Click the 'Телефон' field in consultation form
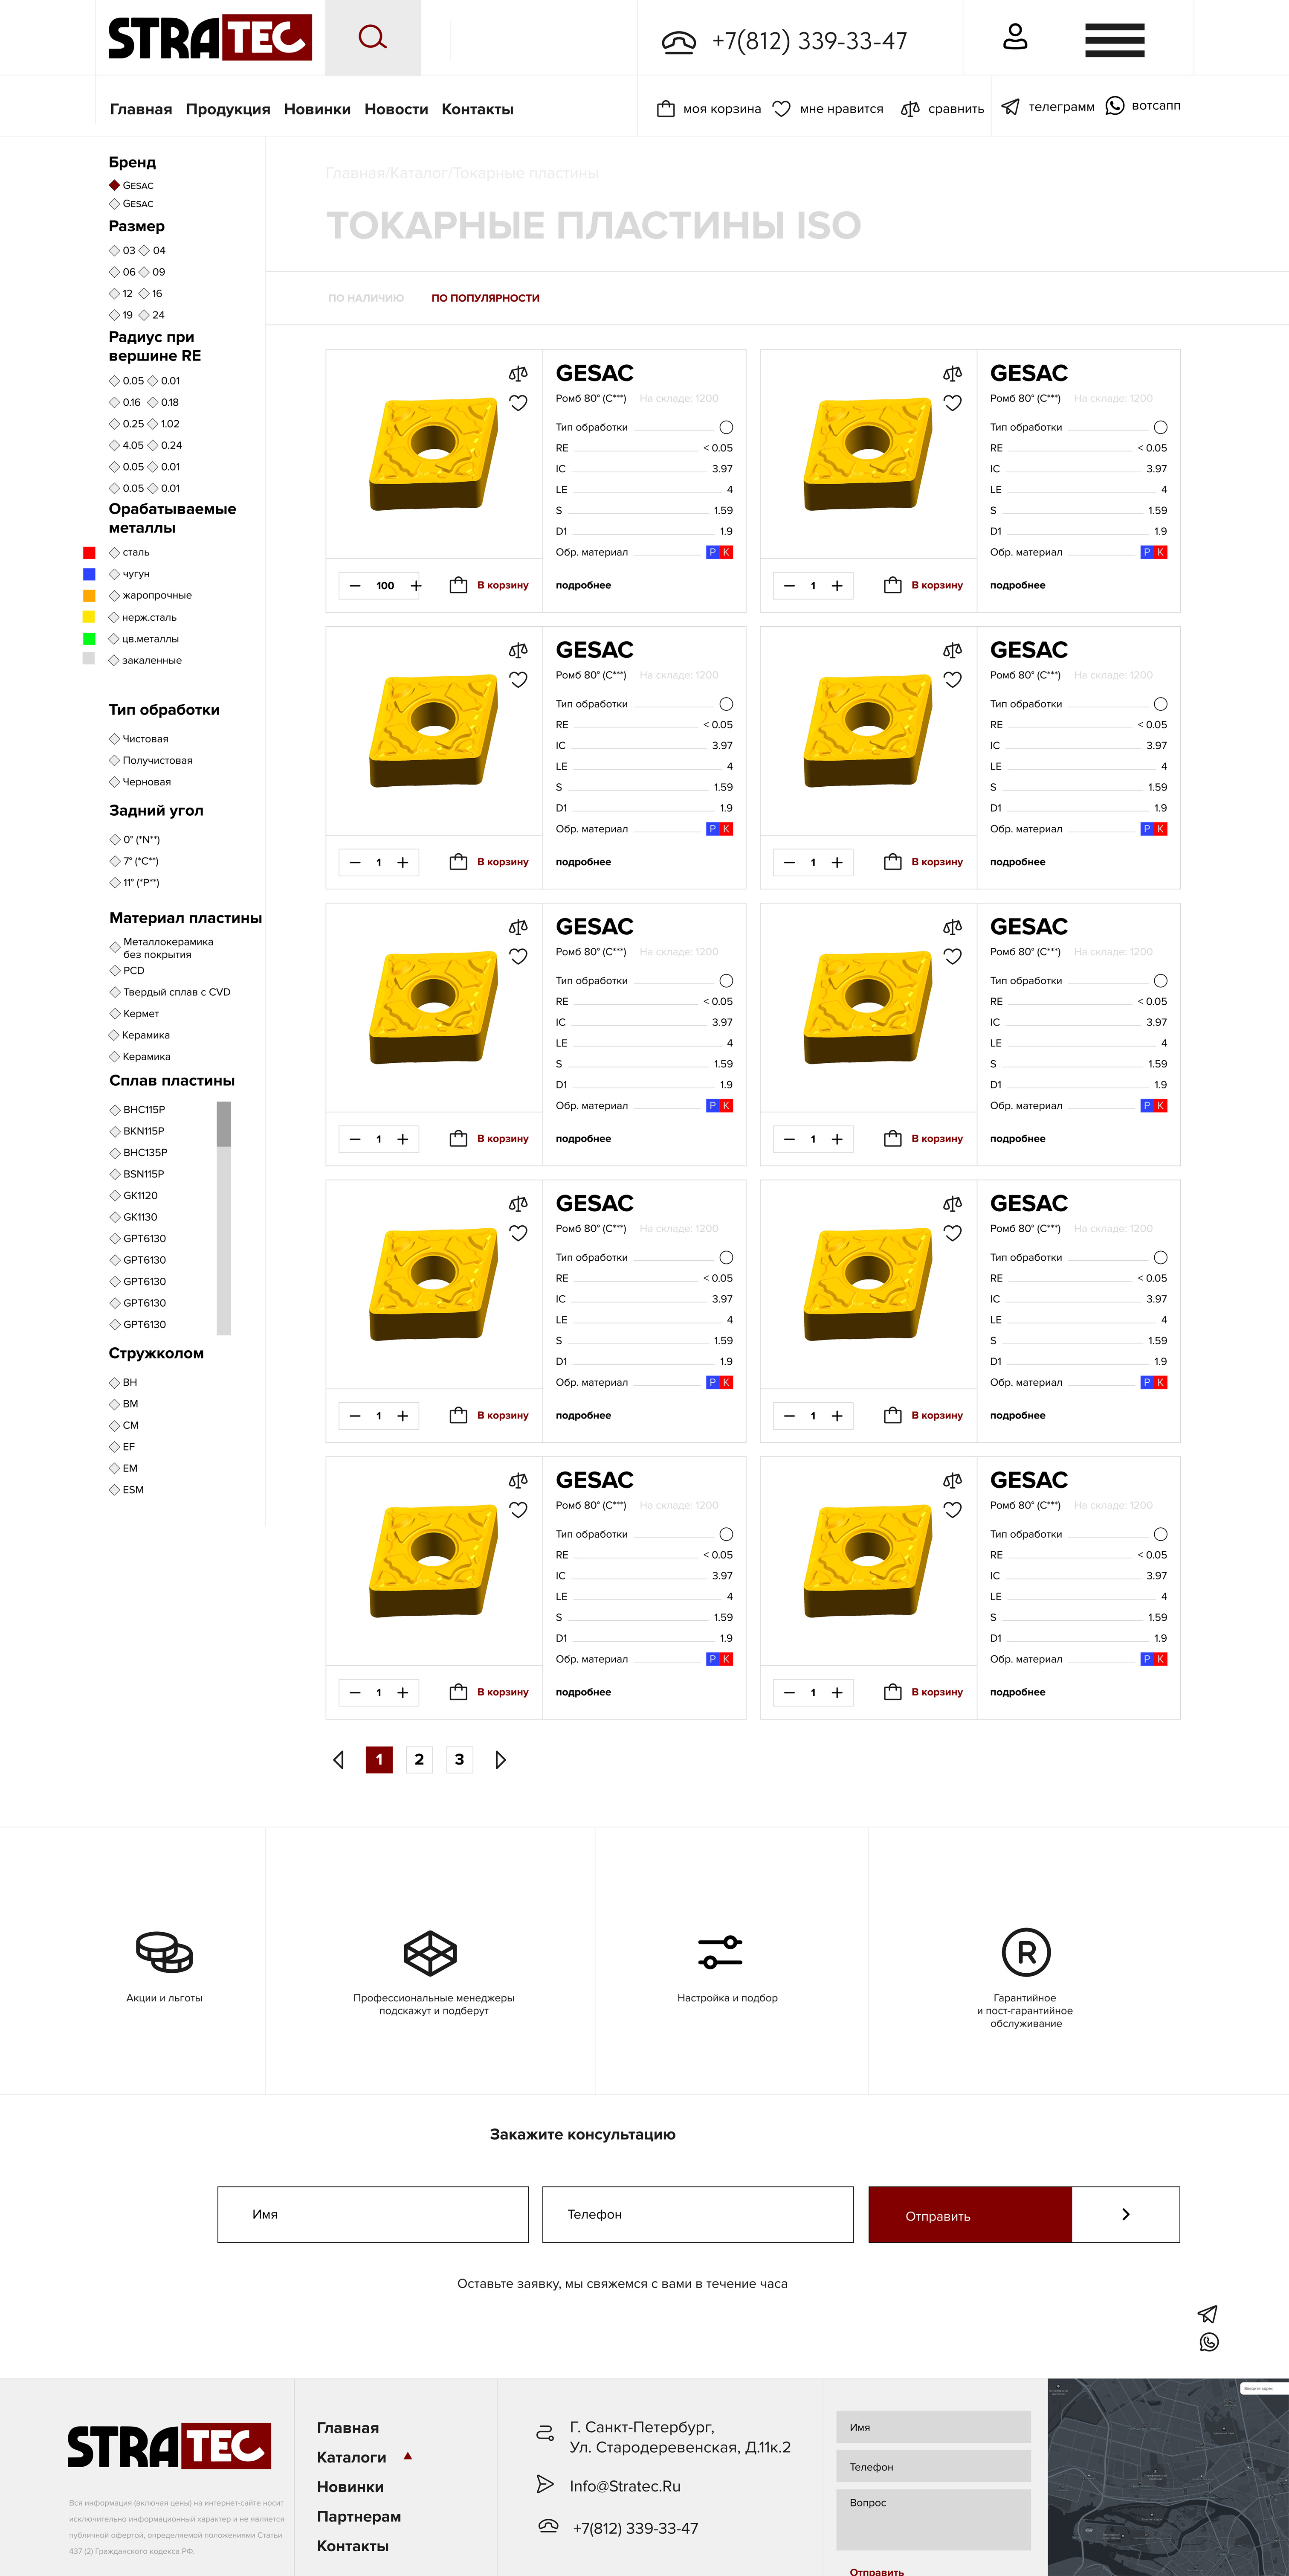Screen dimensions: 1289x2576 (x=698, y=2214)
